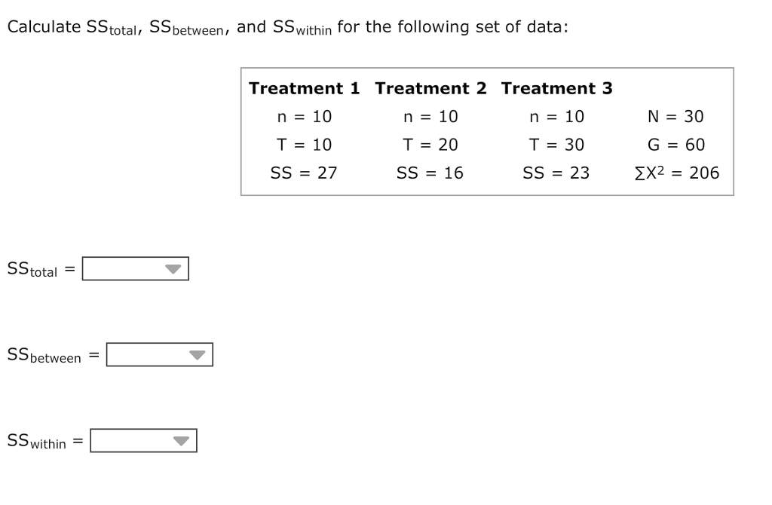Open the SSwithin answer dropdown
This screenshot has width=772, height=505.
pos(143,440)
